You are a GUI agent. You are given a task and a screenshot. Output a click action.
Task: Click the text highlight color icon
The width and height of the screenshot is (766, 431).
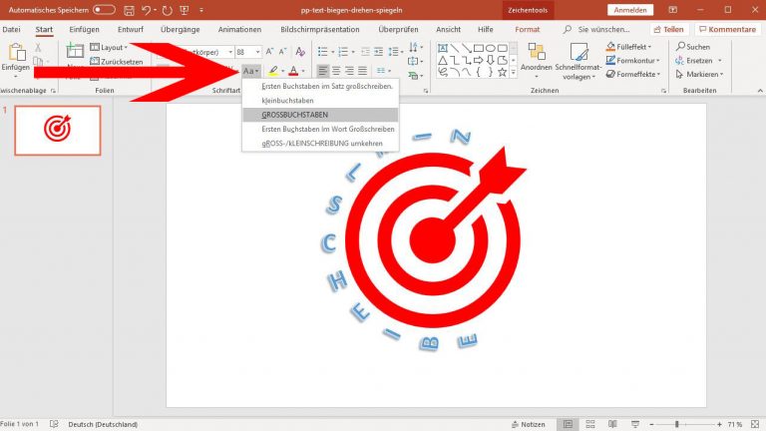tap(272, 71)
